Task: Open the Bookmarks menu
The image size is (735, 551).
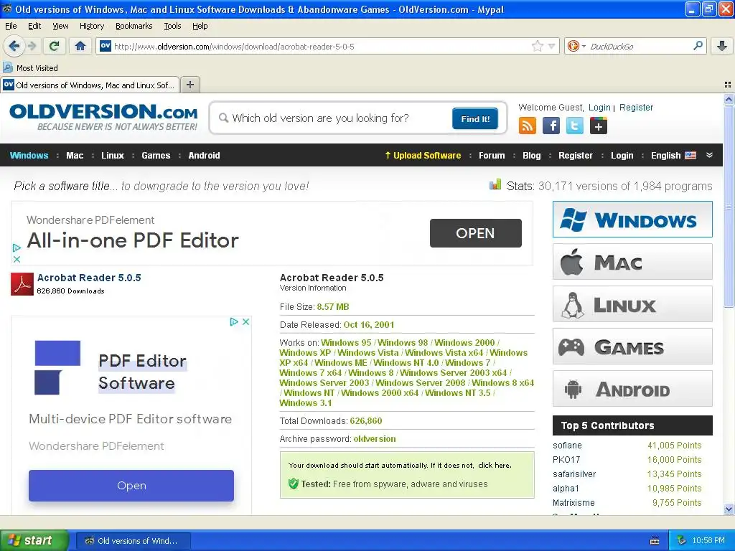Action: pos(134,26)
